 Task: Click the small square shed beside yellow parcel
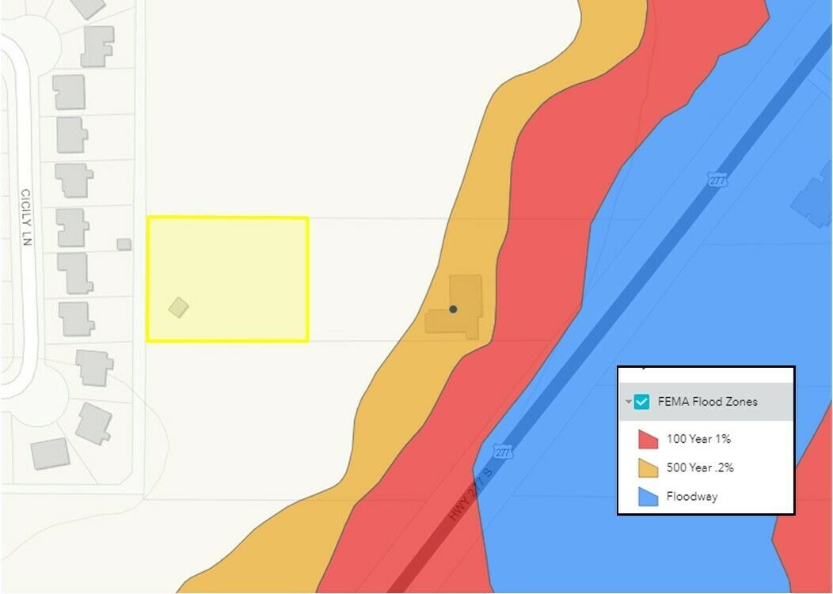click(124, 244)
